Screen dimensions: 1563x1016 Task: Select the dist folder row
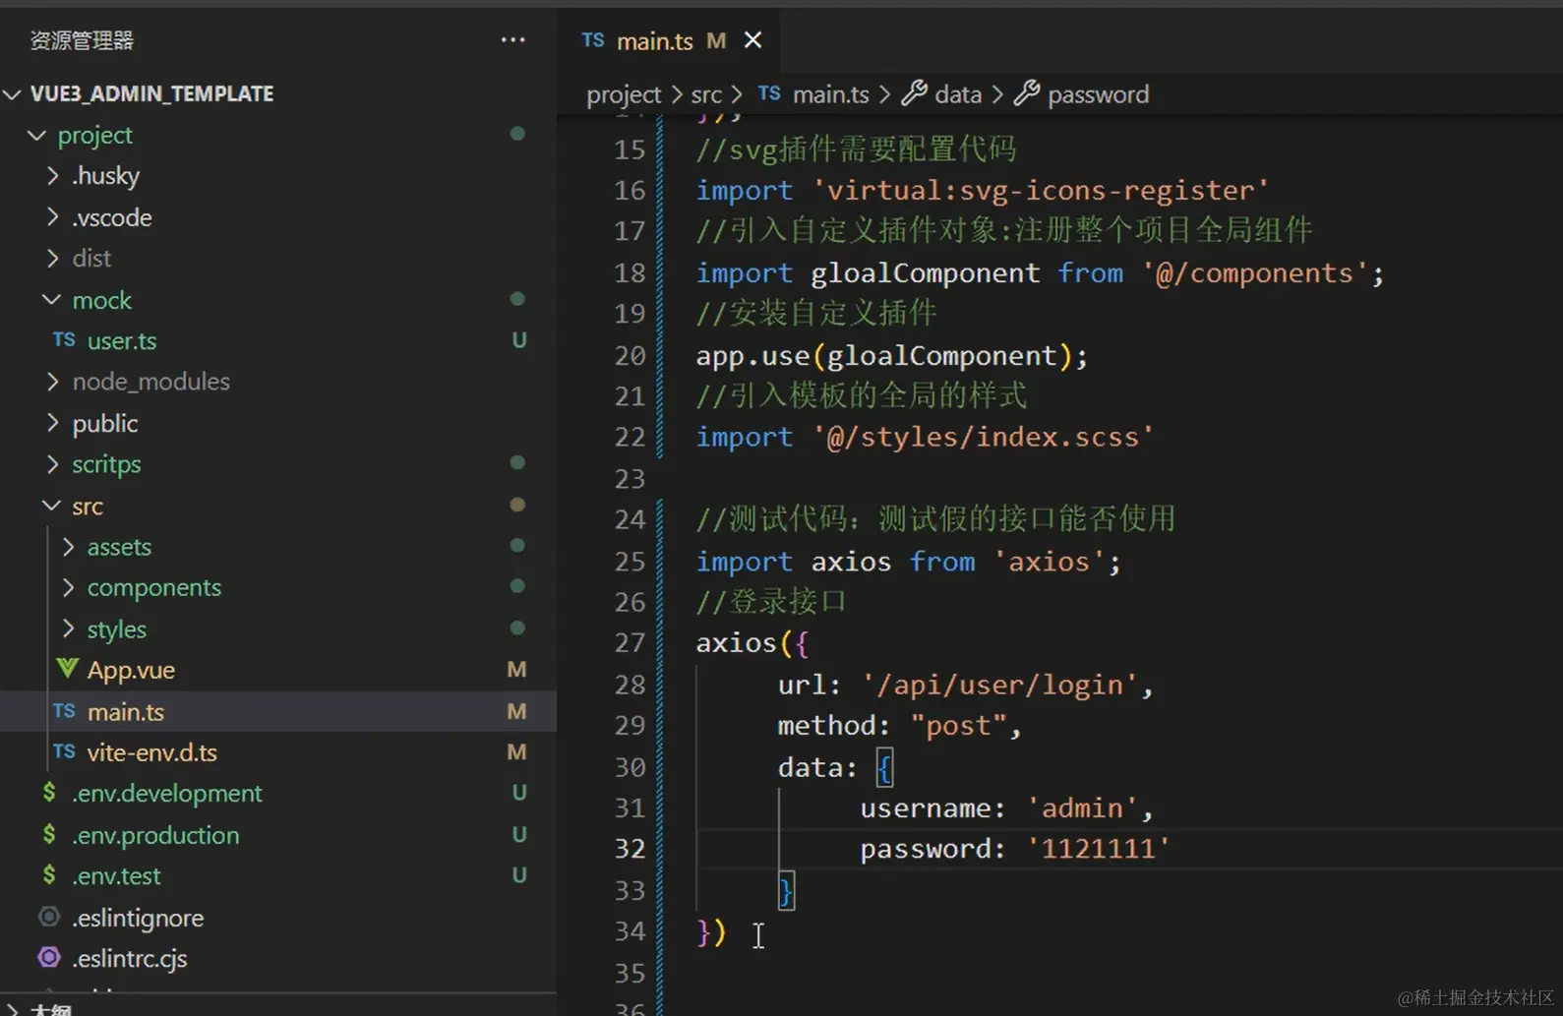[x=278, y=259]
